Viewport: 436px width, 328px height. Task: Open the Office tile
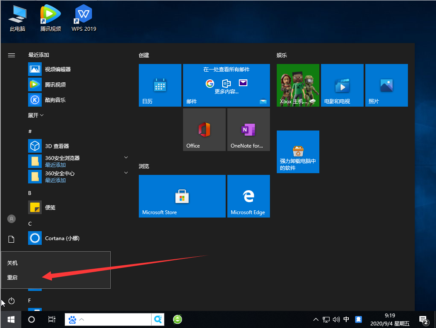204,130
